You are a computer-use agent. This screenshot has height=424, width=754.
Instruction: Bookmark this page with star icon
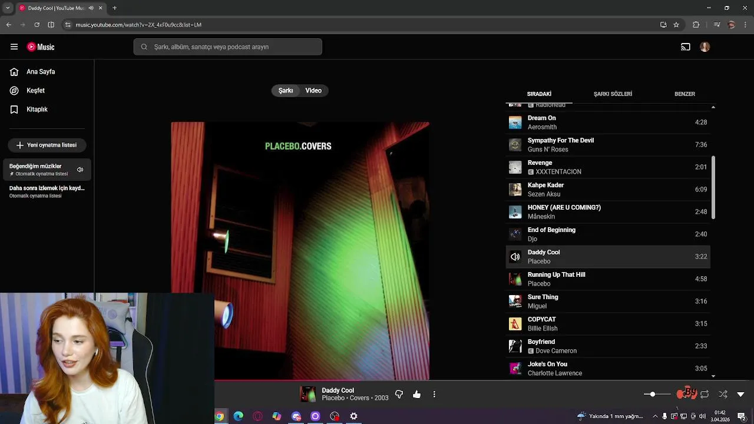tap(676, 25)
